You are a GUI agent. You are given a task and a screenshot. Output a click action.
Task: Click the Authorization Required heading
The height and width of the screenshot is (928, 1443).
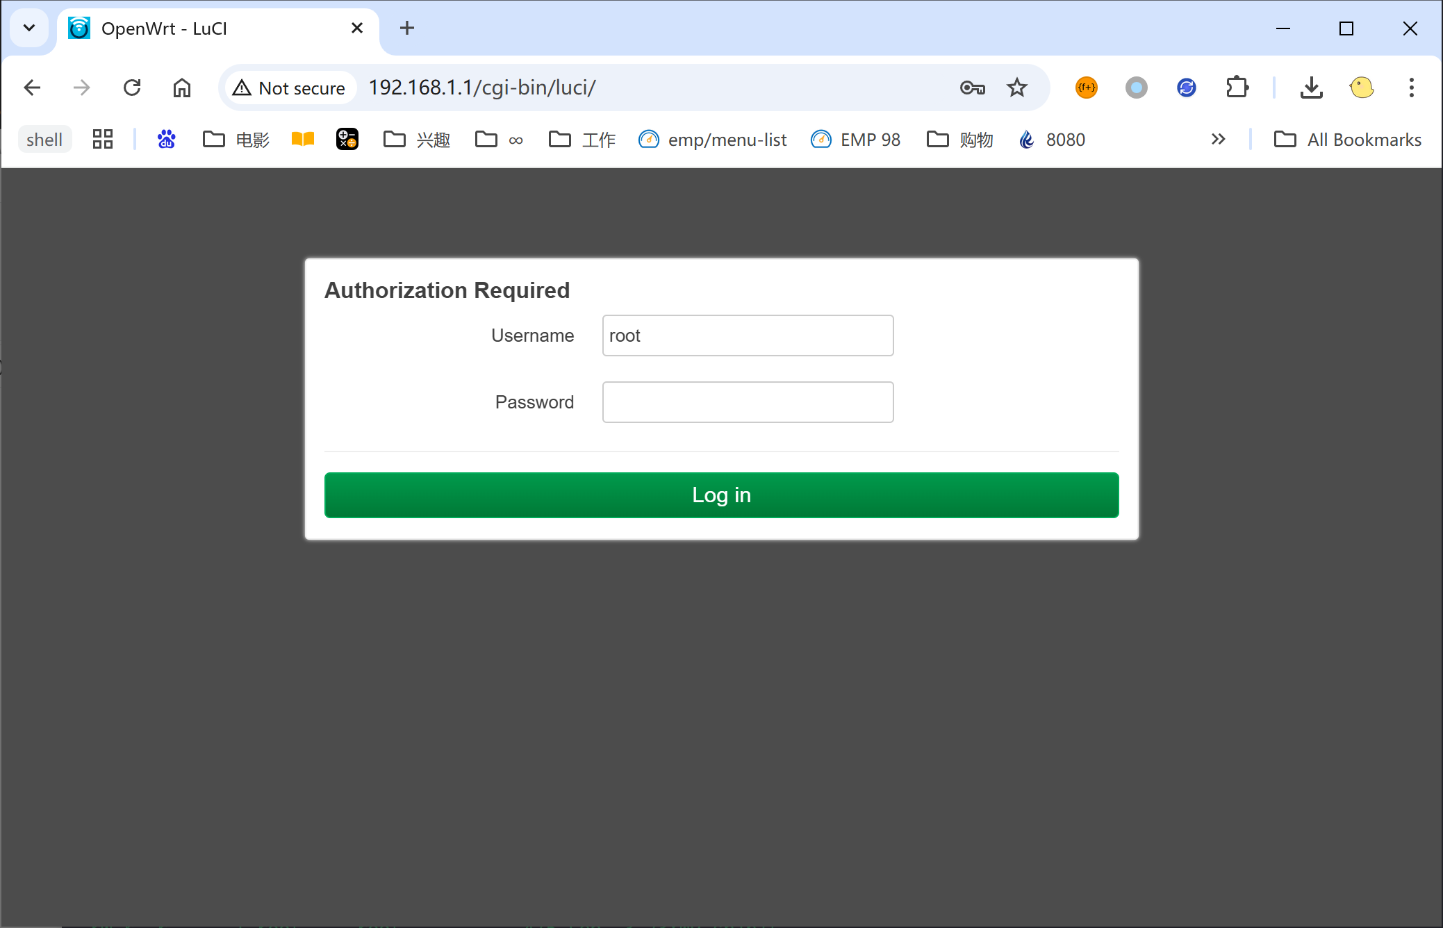click(x=447, y=290)
